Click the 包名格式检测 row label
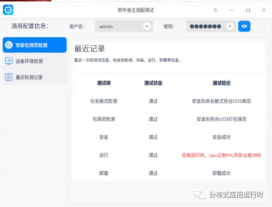This screenshot has height=207, width=272. click(x=104, y=101)
